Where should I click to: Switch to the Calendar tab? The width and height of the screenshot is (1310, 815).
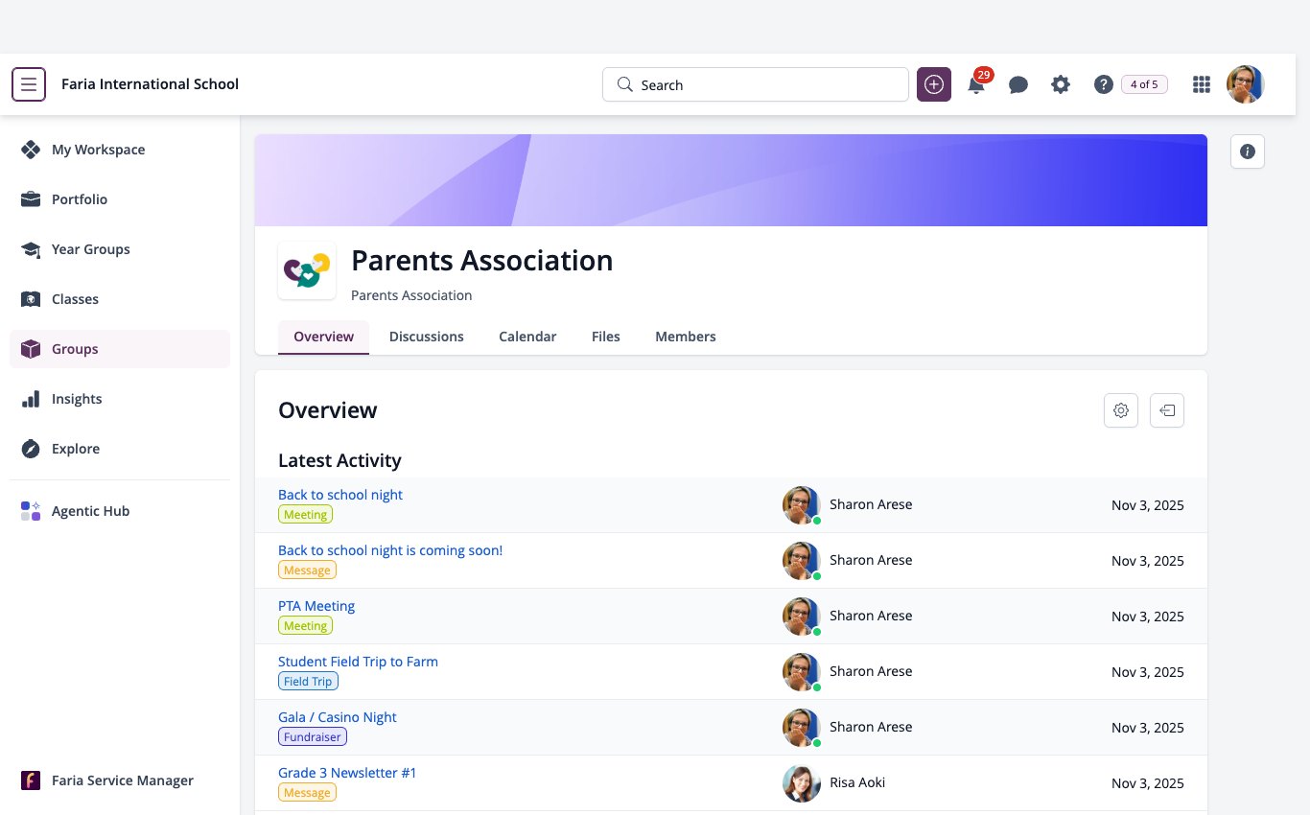tap(527, 337)
